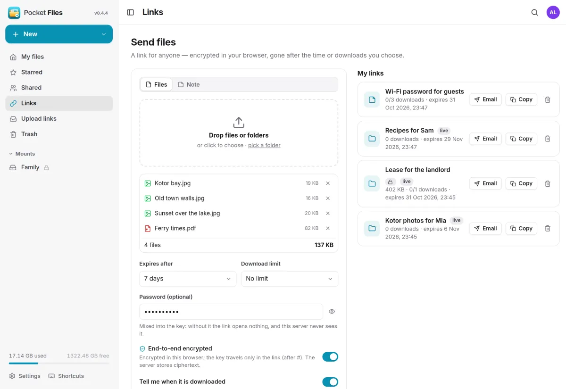Click the Sunset over the lake.jpg file name
This screenshot has width=566, height=389.
[x=187, y=213]
